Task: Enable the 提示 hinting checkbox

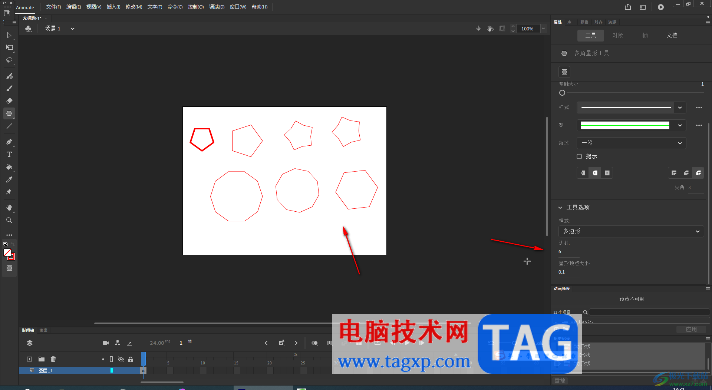Action: pyautogui.click(x=579, y=156)
